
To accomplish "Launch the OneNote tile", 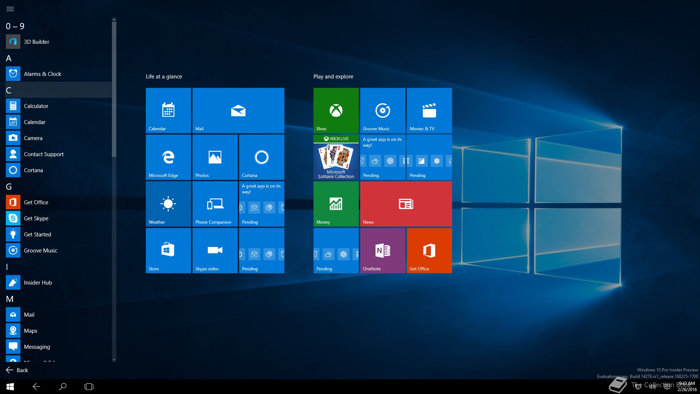I will [383, 251].
